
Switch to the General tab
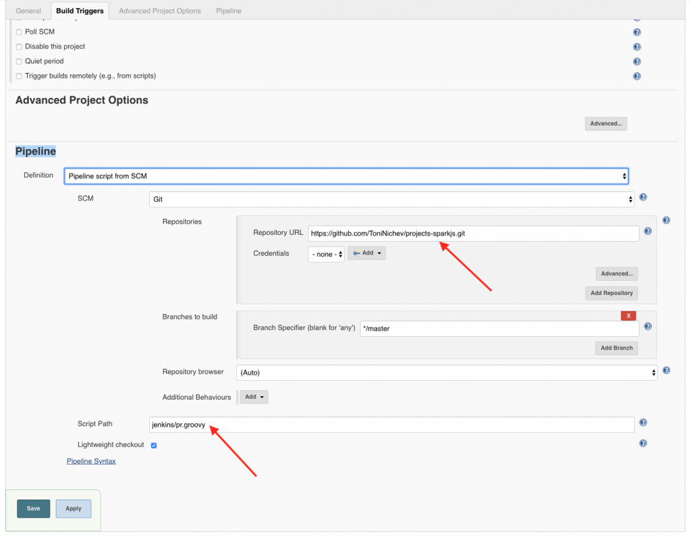coord(28,11)
